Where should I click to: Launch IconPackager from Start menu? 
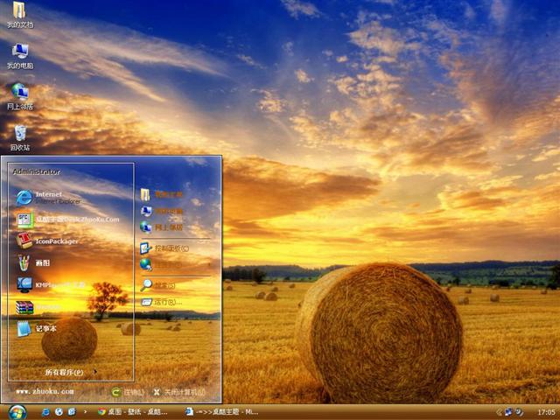[47, 241]
